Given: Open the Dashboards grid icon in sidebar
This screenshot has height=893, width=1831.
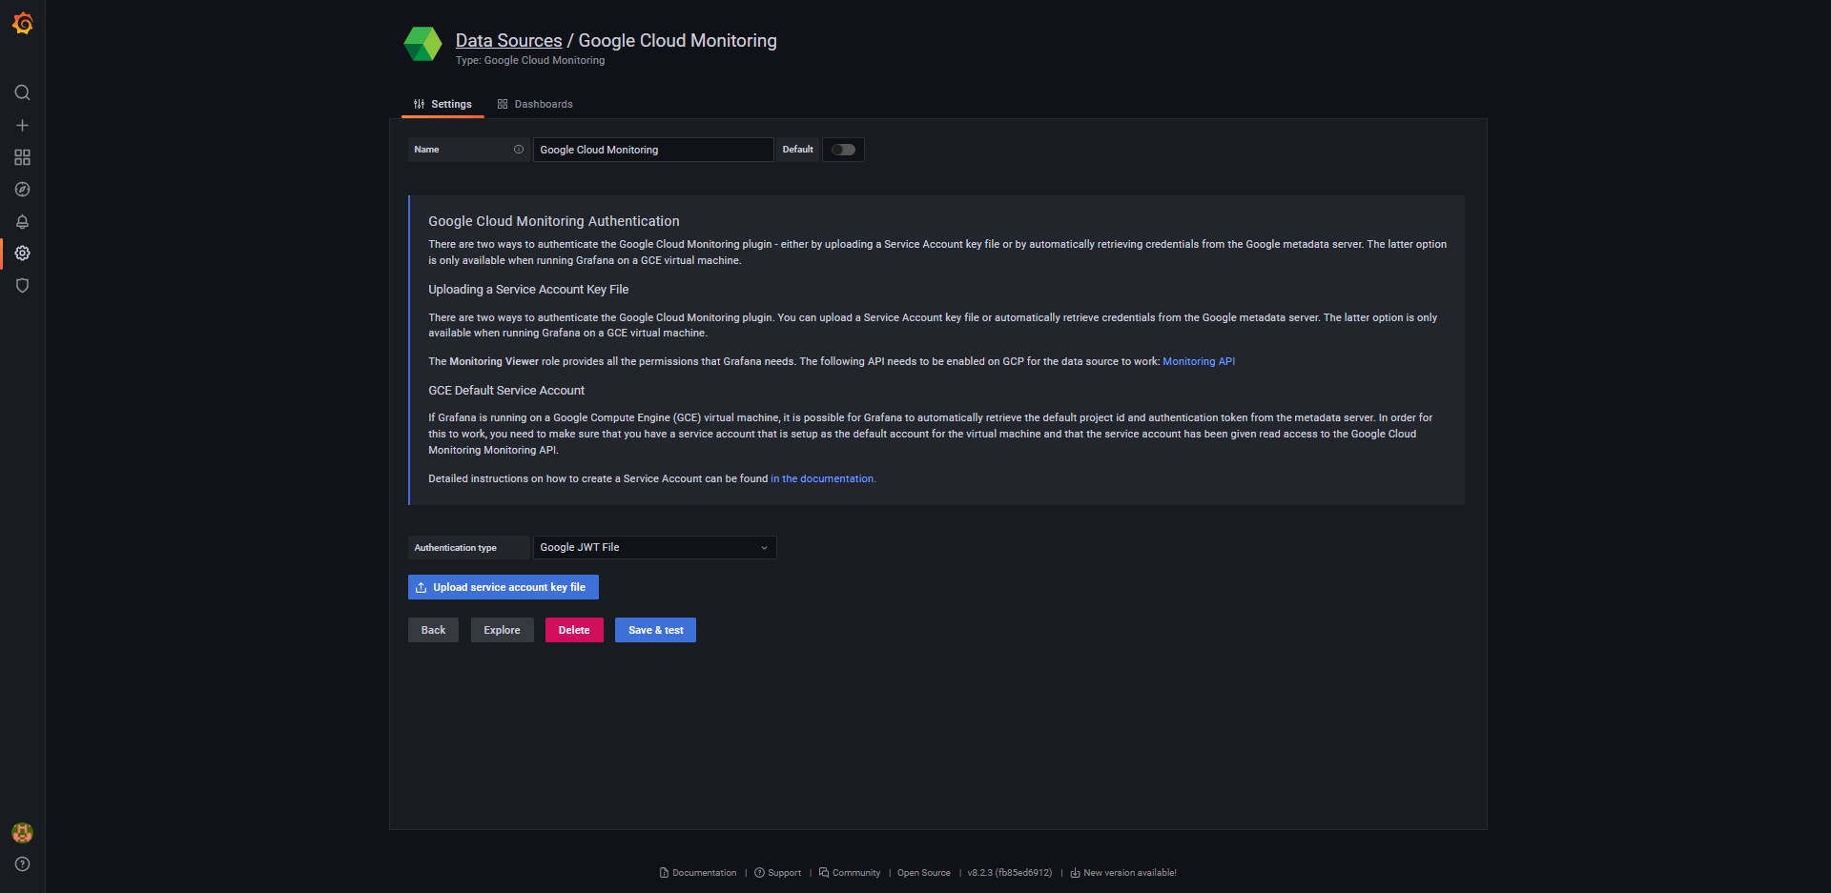Looking at the screenshot, I should [23, 157].
